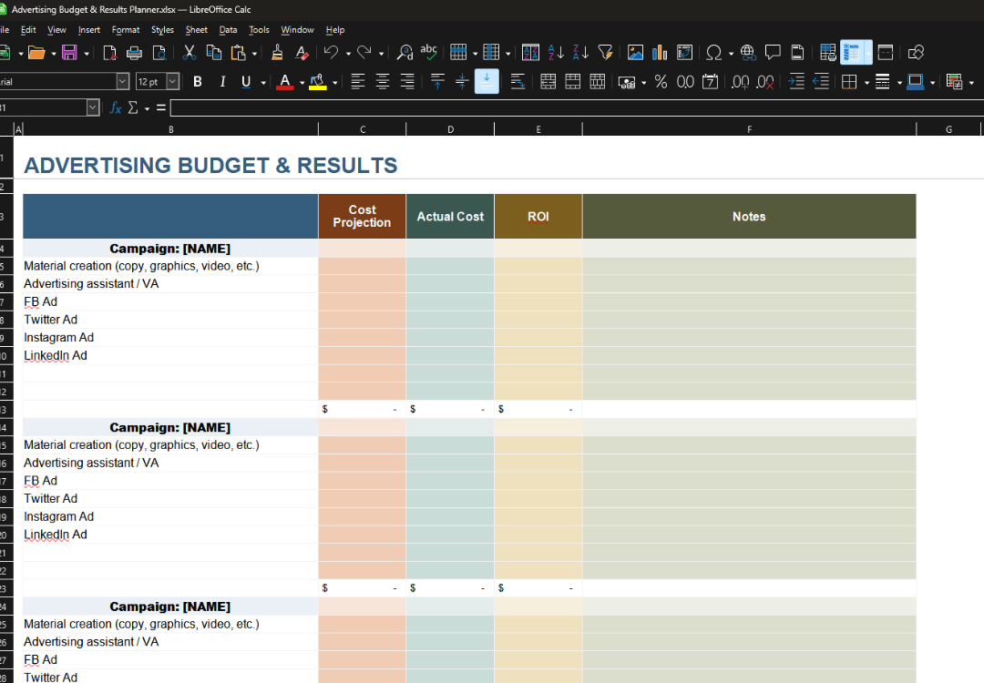Apply the red font color swatch
Viewport: 984px width, 683px height.
[285, 82]
